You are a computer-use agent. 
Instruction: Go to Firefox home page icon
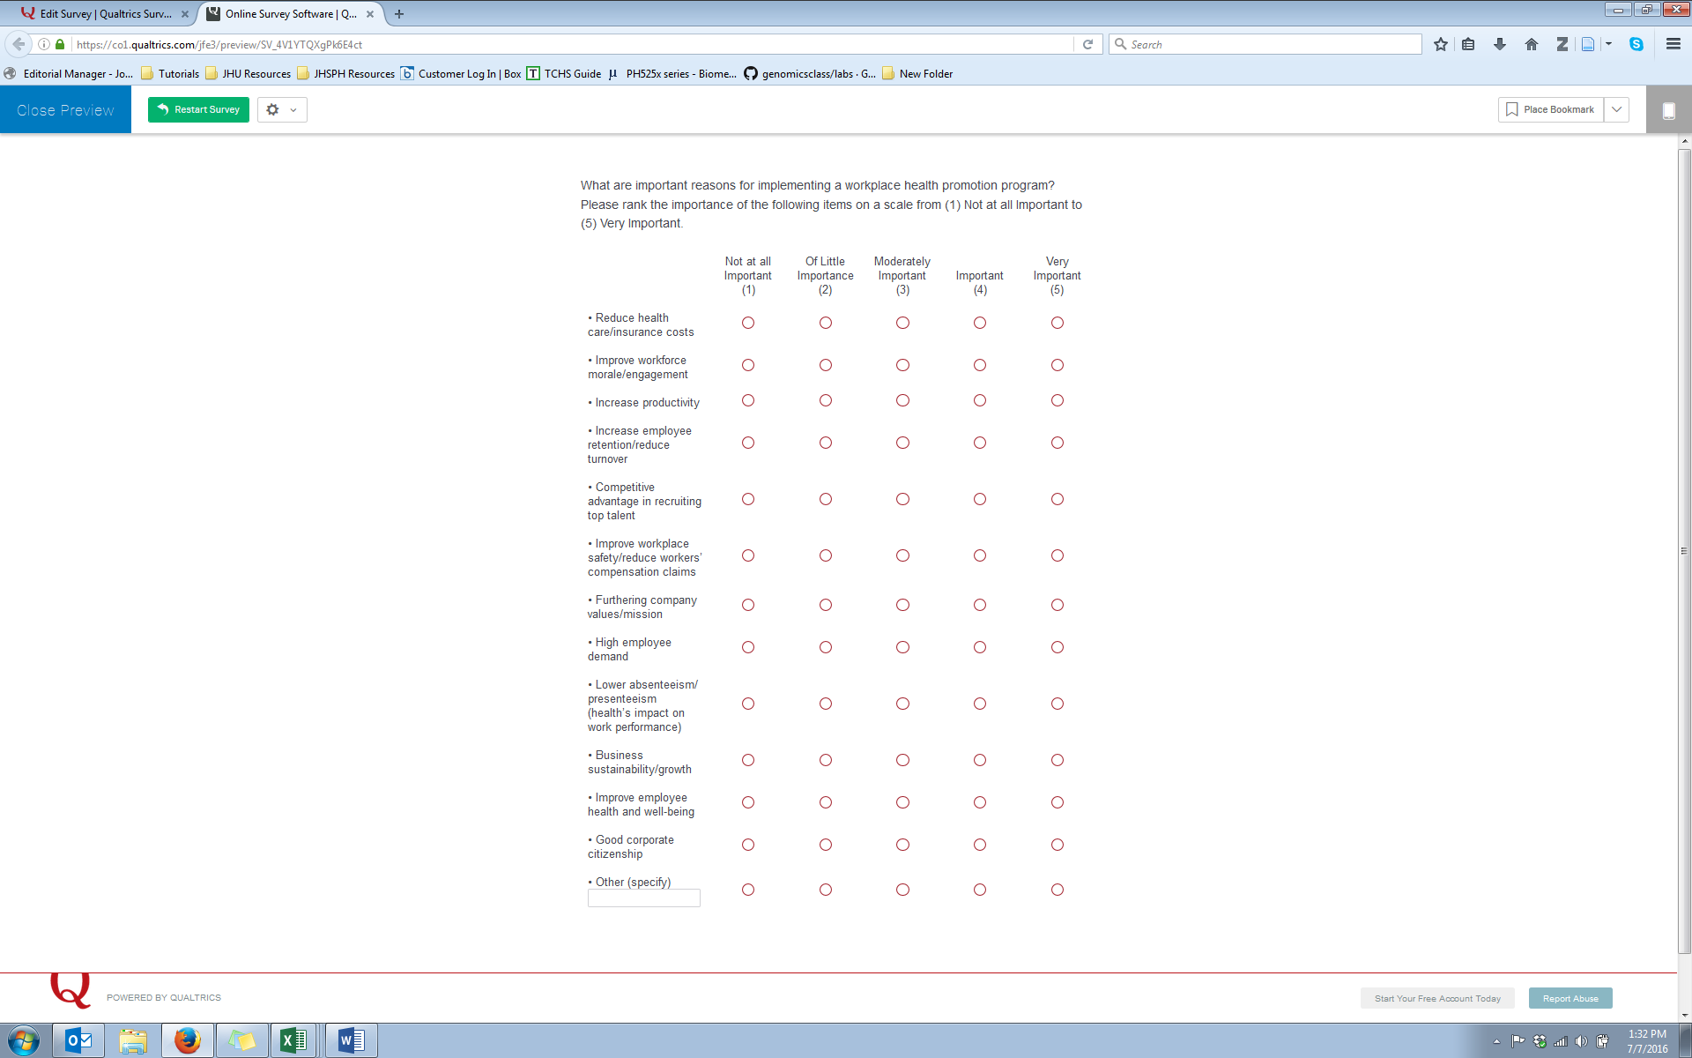[1531, 44]
